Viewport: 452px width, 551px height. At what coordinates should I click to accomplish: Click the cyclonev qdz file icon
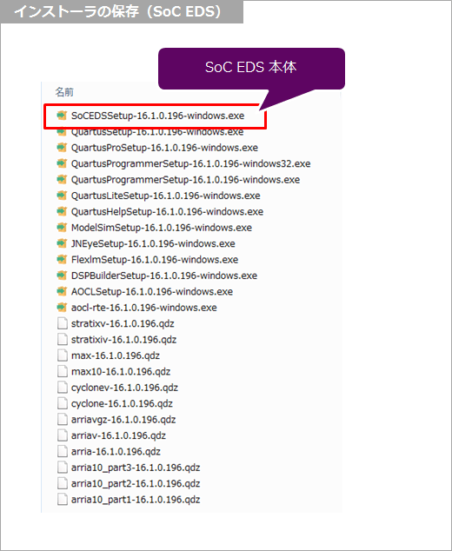(63, 388)
